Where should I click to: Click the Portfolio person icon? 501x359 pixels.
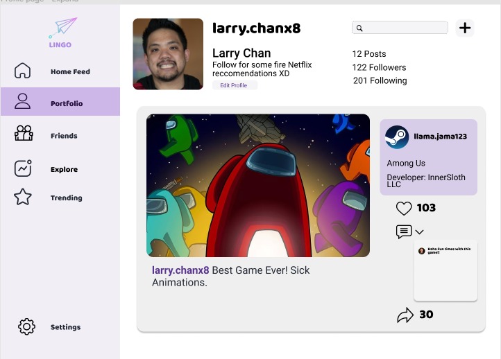22,101
